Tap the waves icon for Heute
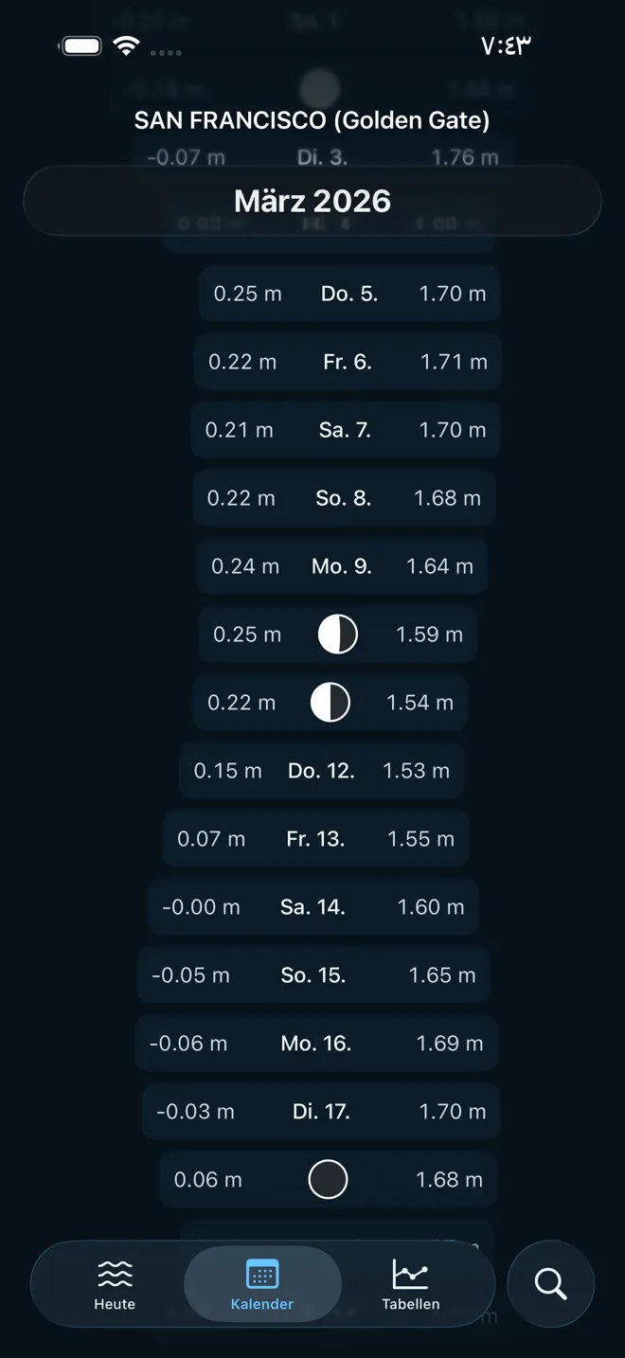625x1358 pixels. point(115,1275)
